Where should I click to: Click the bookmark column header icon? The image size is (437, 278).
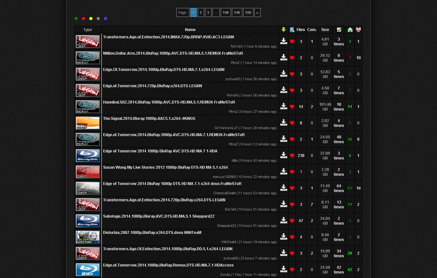(292, 30)
